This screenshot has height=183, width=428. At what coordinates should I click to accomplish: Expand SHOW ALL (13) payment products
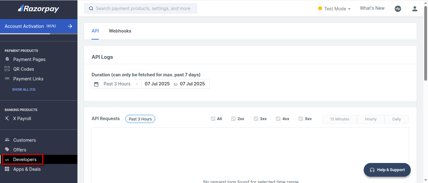coord(24,89)
